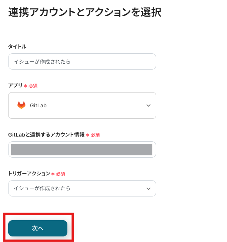227x242 pixels.
Task: Click the red asterisk beside アカウント情報
Action: click(88, 135)
